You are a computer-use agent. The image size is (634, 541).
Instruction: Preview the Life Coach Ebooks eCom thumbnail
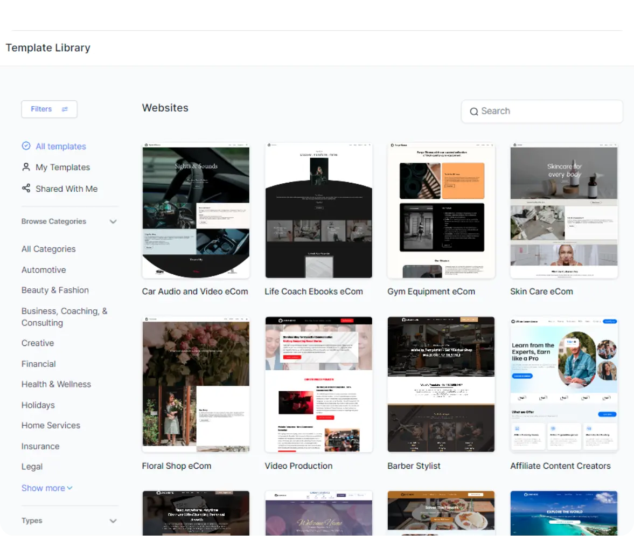(x=318, y=211)
